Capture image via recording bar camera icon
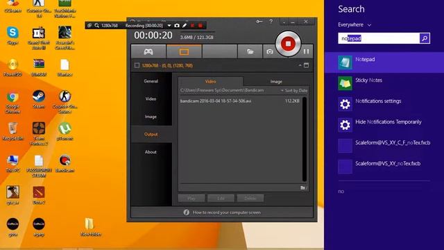444x250 pixels. pos(177,26)
